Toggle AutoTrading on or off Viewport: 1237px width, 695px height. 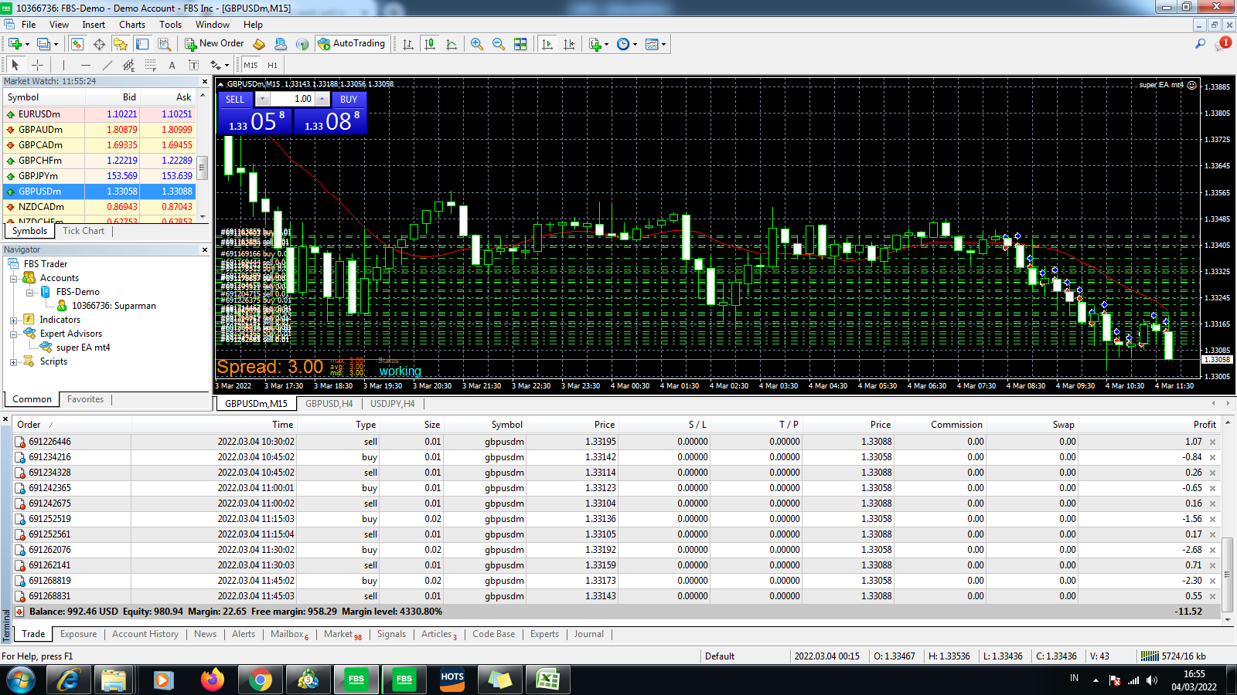351,44
